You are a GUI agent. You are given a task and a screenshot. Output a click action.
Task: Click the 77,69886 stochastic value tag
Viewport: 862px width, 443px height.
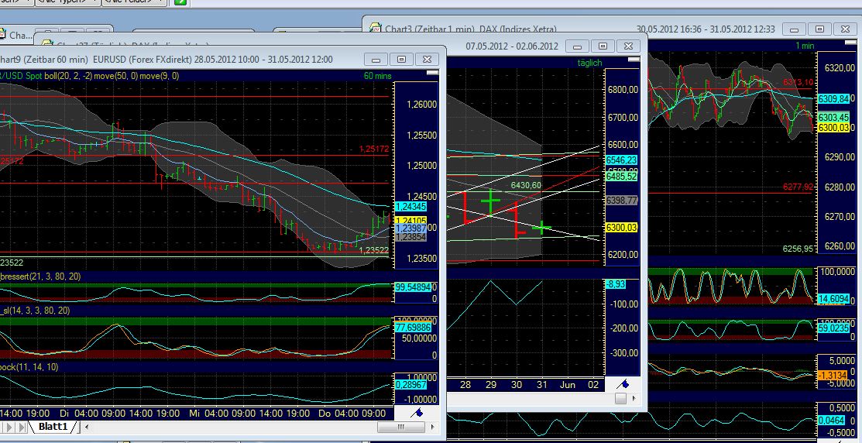(413, 327)
